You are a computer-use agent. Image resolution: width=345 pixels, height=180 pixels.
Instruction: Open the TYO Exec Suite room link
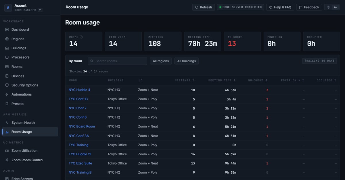pyautogui.click(x=80, y=163)
